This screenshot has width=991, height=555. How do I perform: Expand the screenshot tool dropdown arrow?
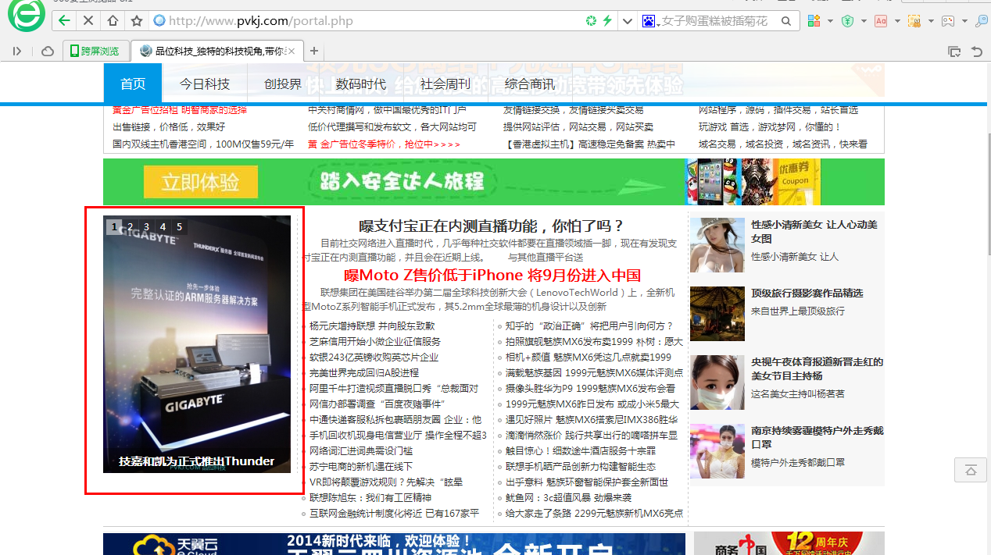pyautogui.click(x=930, y=21)
